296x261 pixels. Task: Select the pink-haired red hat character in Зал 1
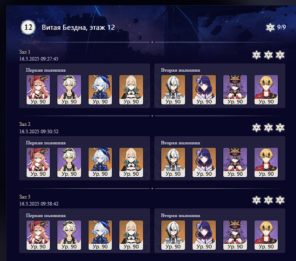click(38, 89)
